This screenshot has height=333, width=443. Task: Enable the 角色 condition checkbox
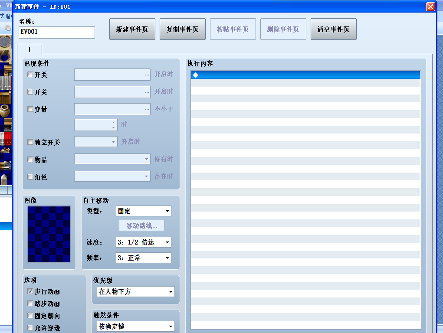(30, 177)
